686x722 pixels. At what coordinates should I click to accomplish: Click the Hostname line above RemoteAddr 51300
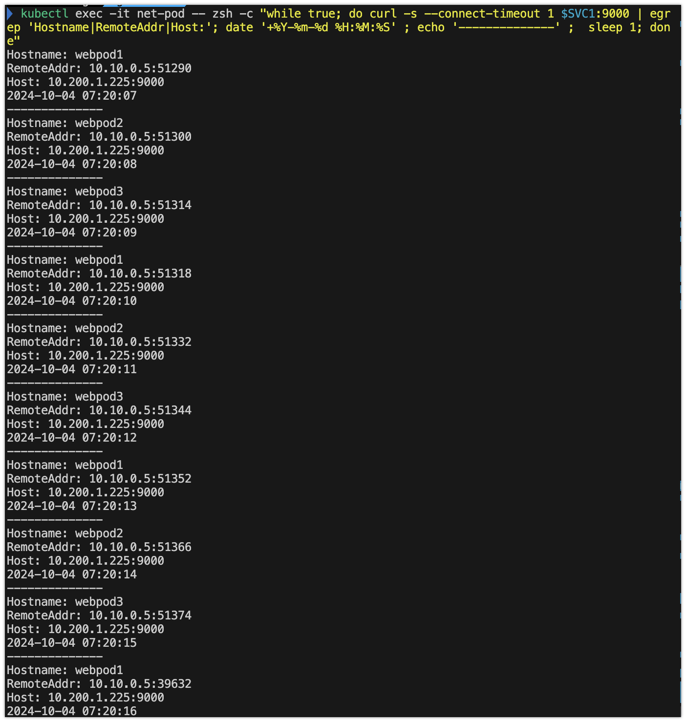coord(65,123)
